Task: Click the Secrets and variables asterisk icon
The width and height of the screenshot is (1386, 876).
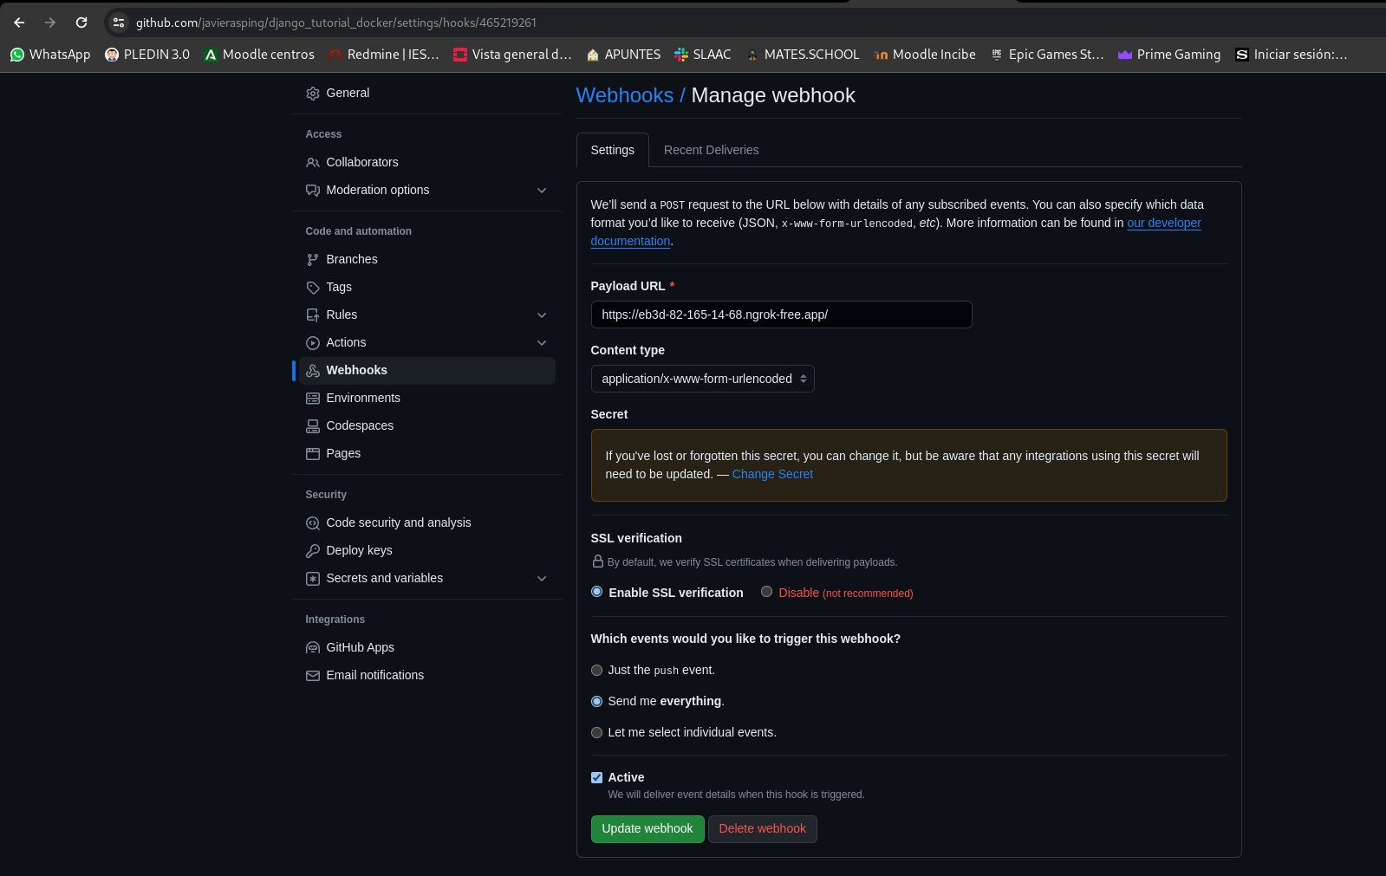Action: [x=313, y=579]
